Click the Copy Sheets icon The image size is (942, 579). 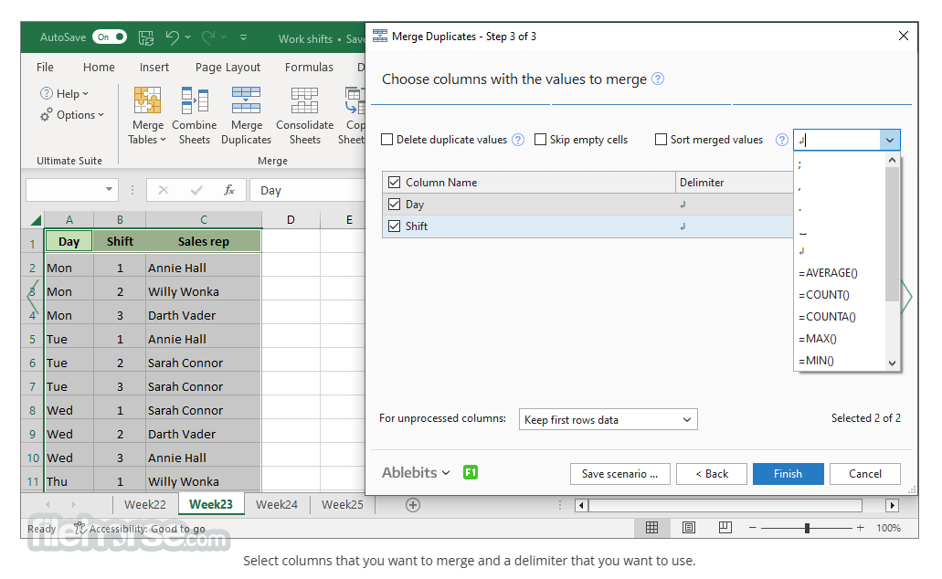(x=355, y=100)
